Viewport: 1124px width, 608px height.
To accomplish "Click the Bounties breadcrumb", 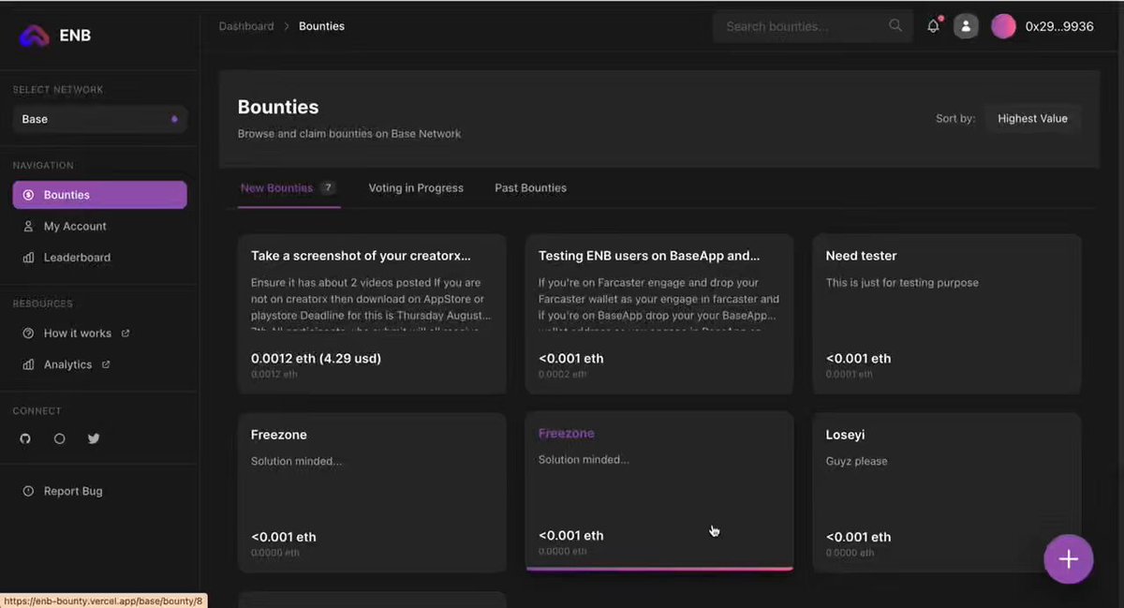I will 321,26.
